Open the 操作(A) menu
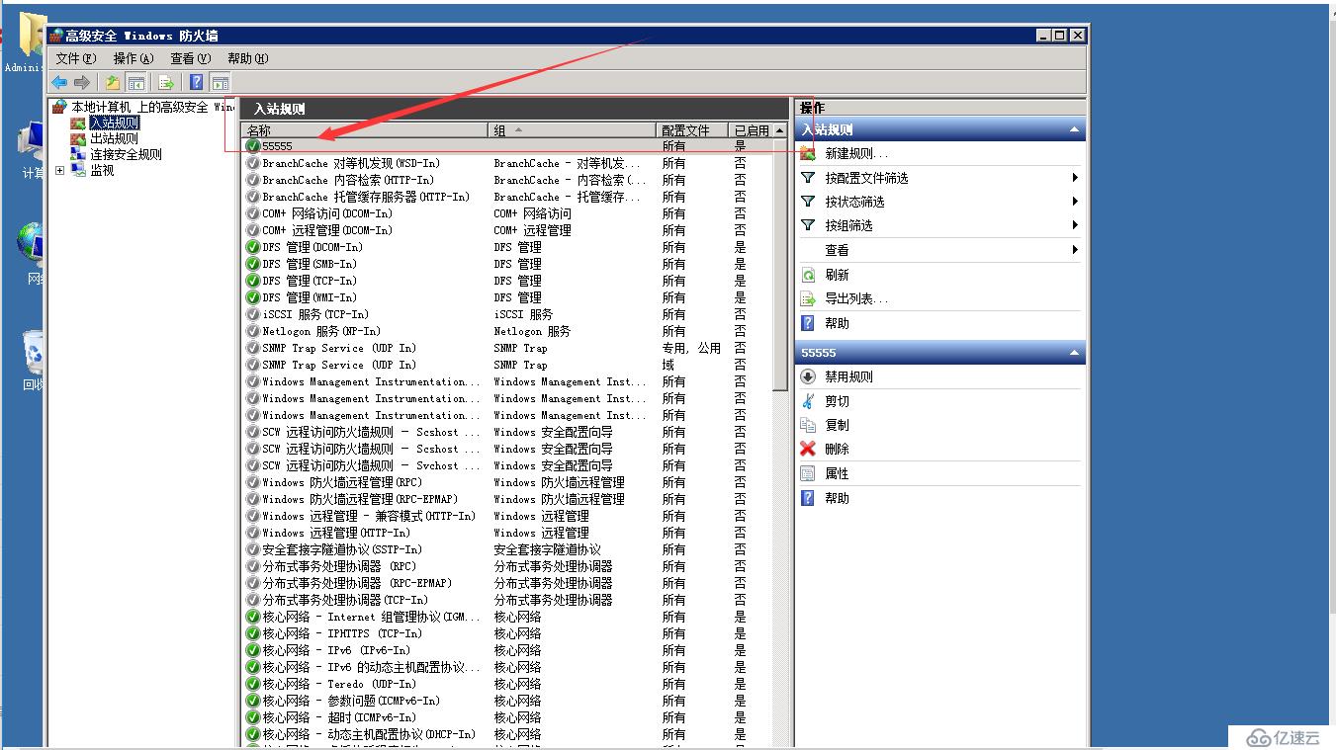Screen dimensions: 1336x750 coord(134,58)
